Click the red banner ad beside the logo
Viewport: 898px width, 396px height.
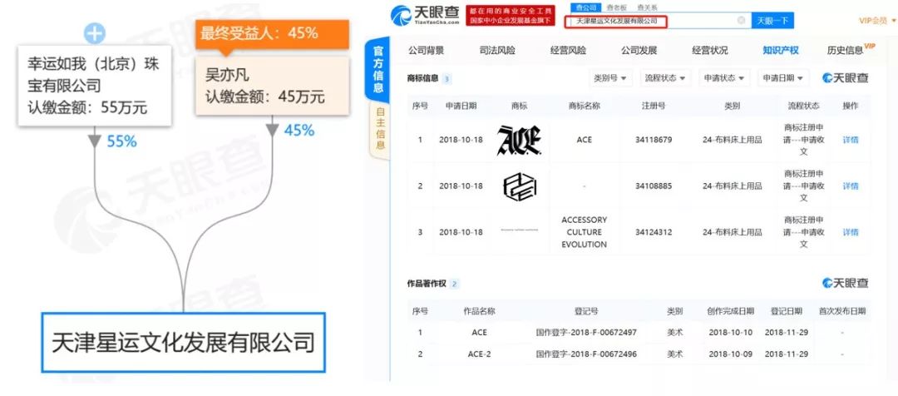coord(511,16)
